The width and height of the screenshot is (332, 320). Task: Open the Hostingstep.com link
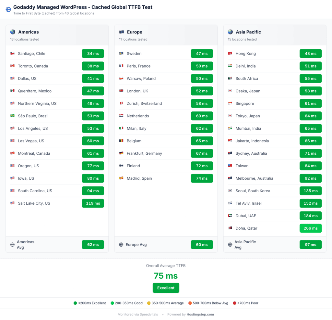(x=200, y=314)
